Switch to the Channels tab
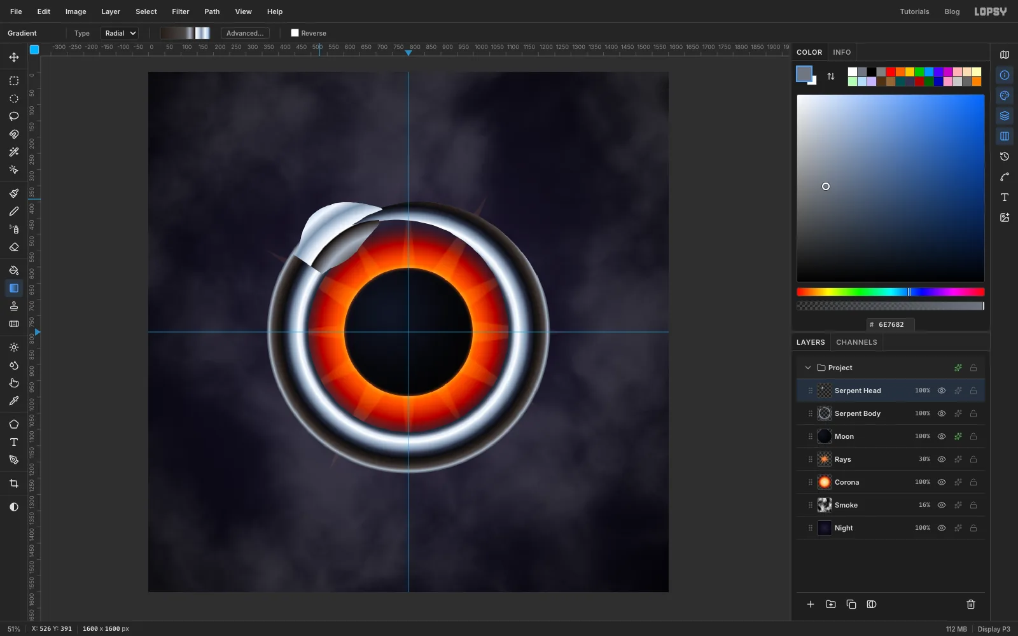The height and width of the screenshot is (636, 1018). (856, 342)
